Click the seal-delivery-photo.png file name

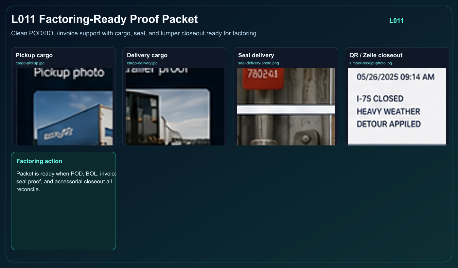[258, 63]
